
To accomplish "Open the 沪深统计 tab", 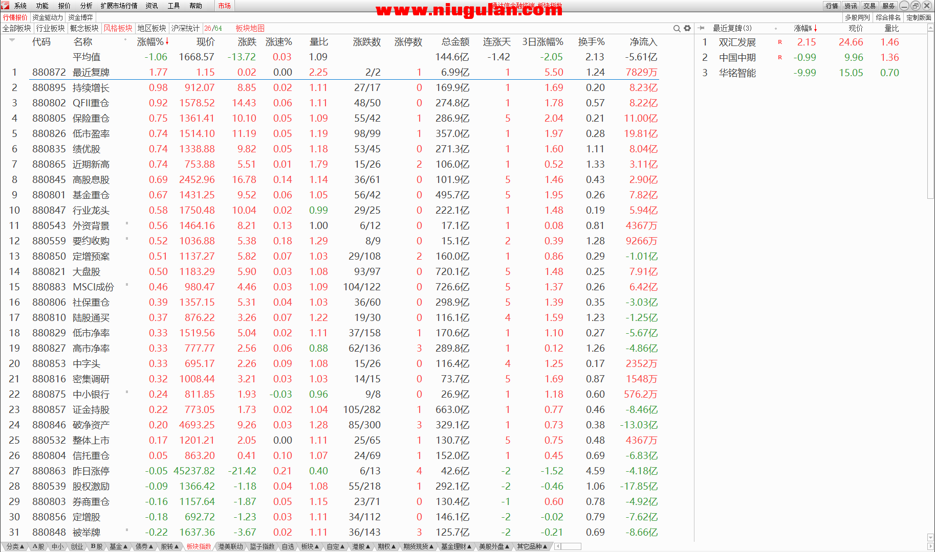I will click(185, 28).
